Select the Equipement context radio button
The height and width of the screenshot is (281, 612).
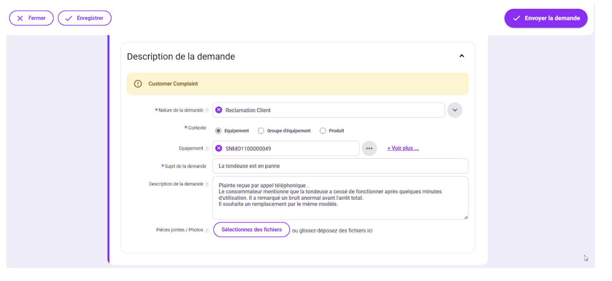click(218, 131)
